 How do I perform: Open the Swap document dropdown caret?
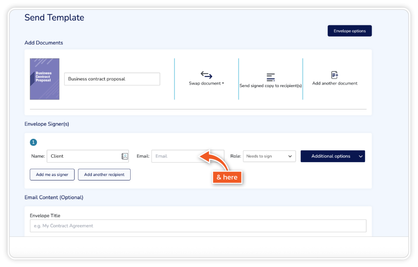pyautogui.click(x=223, y=84)
